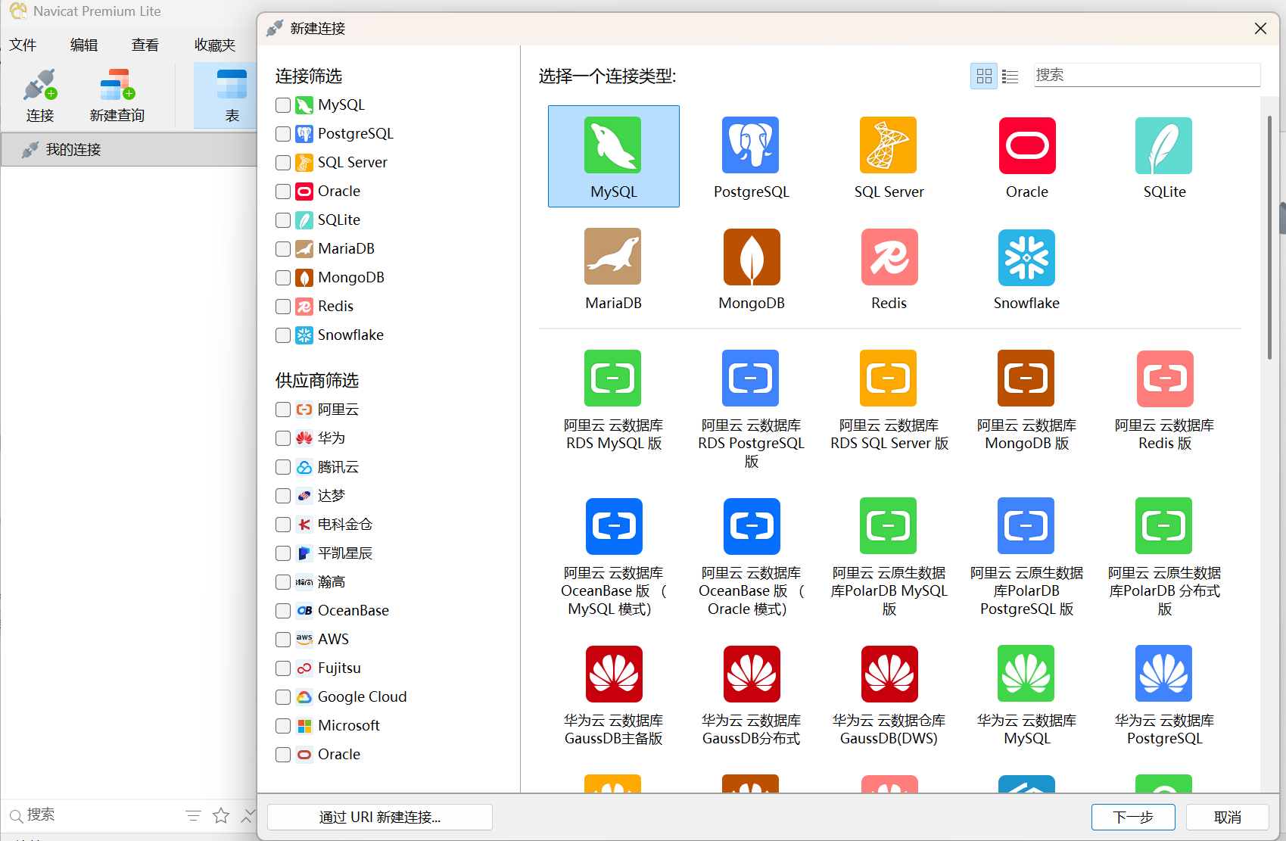Enable the 腾讯云 vendor filter checkbox
The height and width of the screenshot is (841, 1286).
click(283, 467)
